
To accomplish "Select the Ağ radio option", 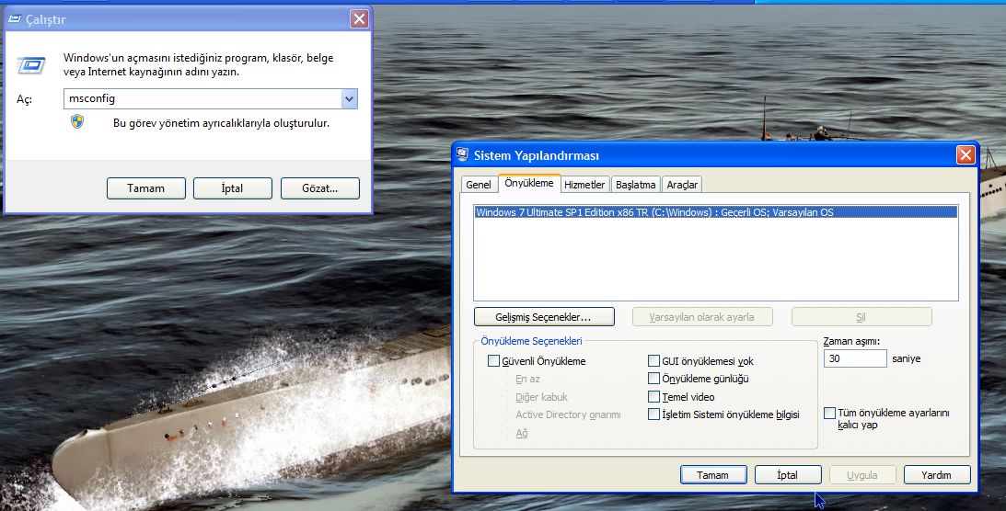I will (522, 434).
